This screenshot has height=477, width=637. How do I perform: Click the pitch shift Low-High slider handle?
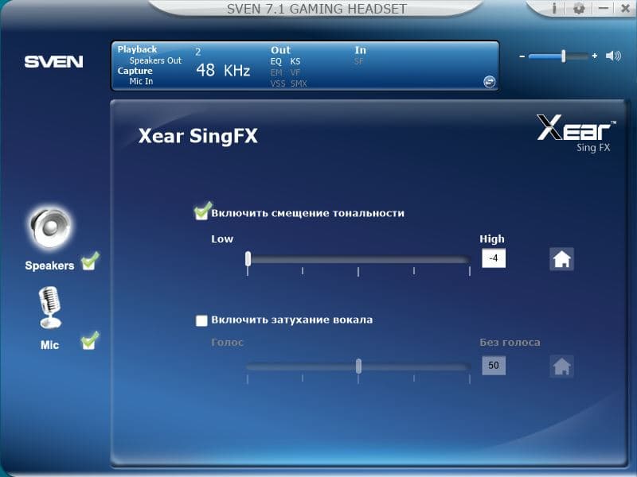[x=248, y=258]
